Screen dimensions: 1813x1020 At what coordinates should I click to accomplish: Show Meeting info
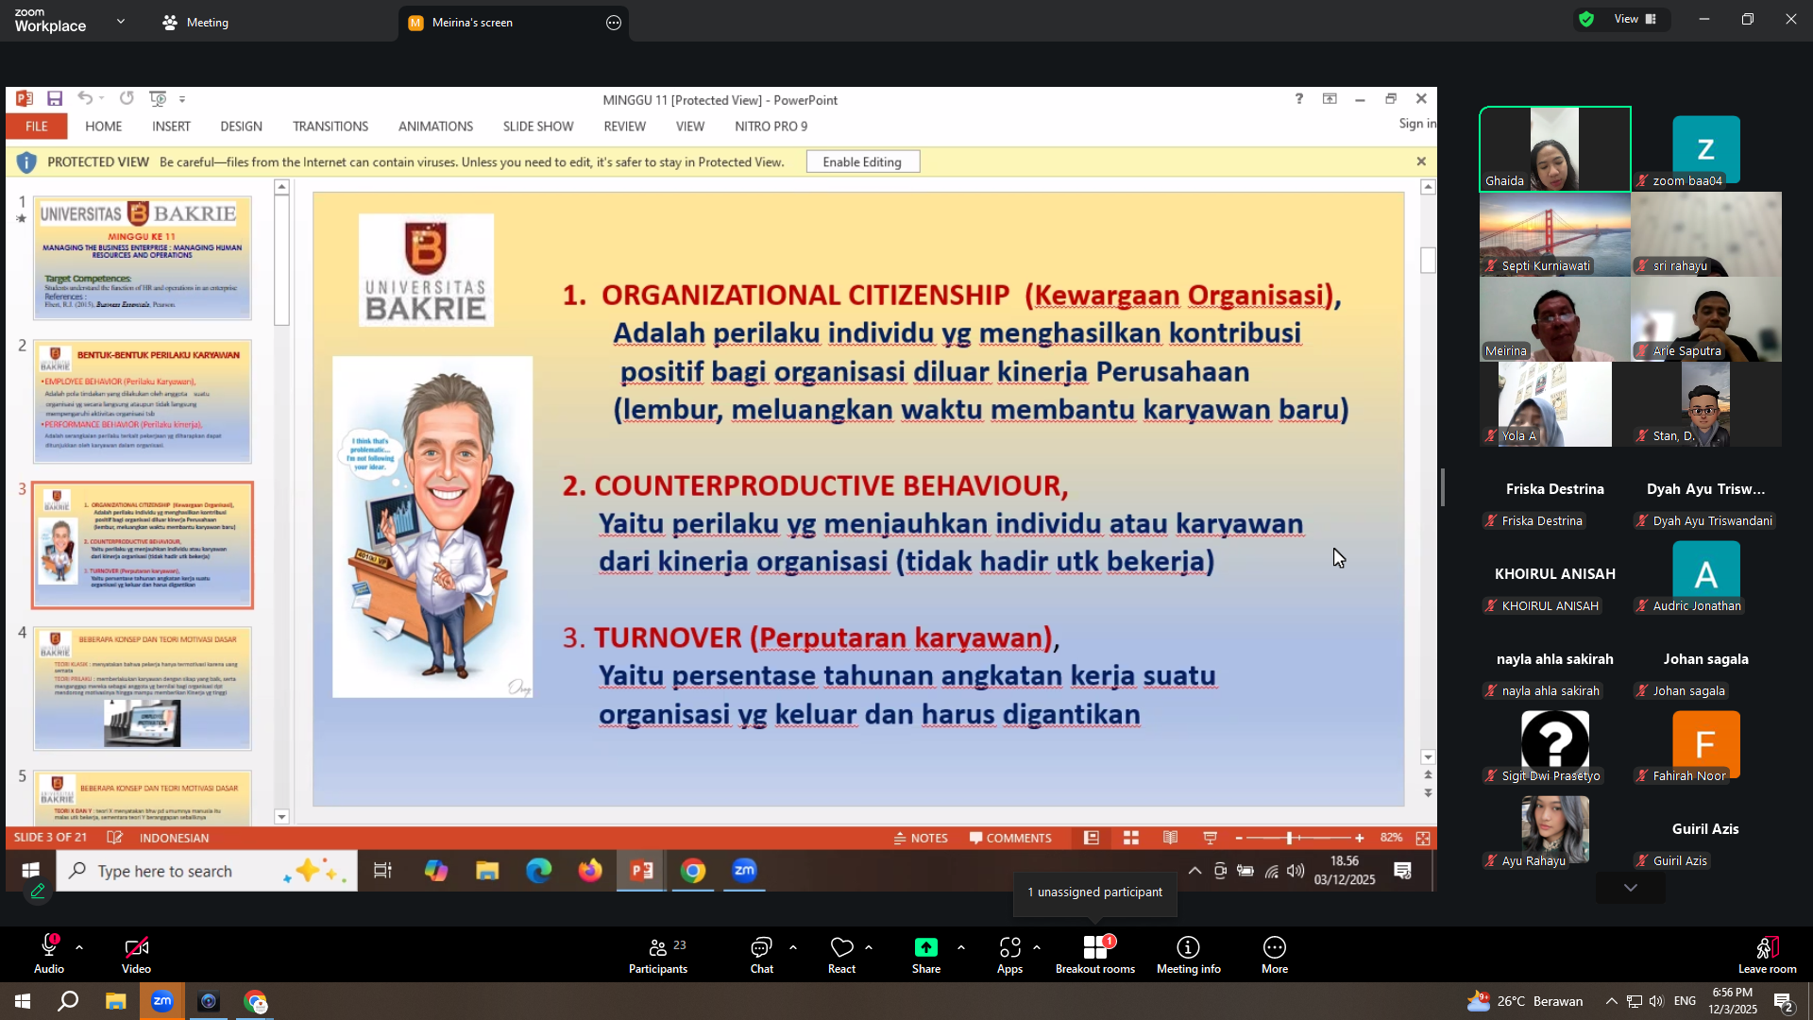point(1189,954)
